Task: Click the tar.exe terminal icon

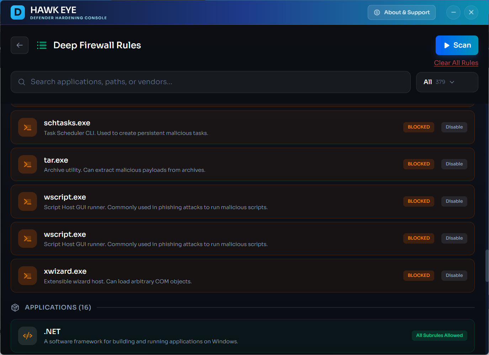Action: coord(27,164)
